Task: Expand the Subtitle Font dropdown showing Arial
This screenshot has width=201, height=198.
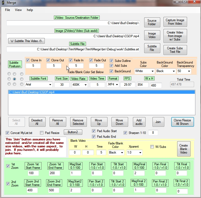Action: [39, 84]
